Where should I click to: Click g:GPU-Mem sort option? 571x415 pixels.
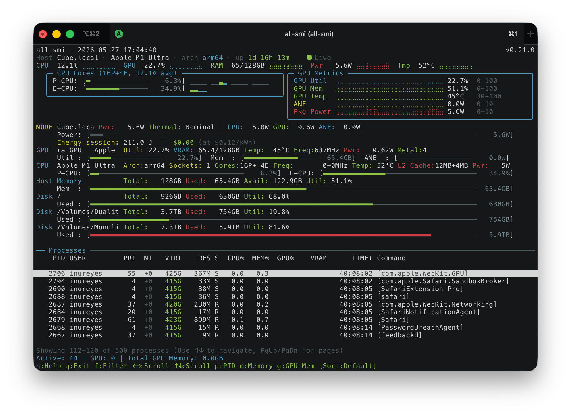(x=296, y=366)
